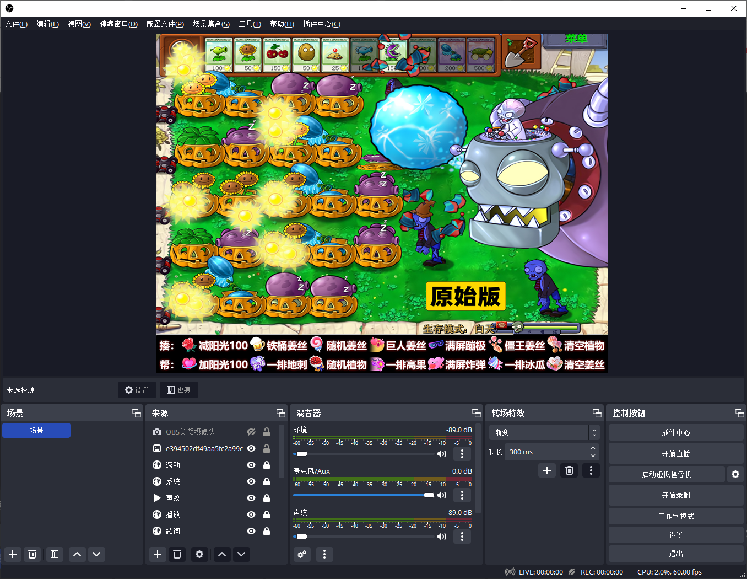
Task: Open scene filters icon in scenes toolbar
Action: 54,554
